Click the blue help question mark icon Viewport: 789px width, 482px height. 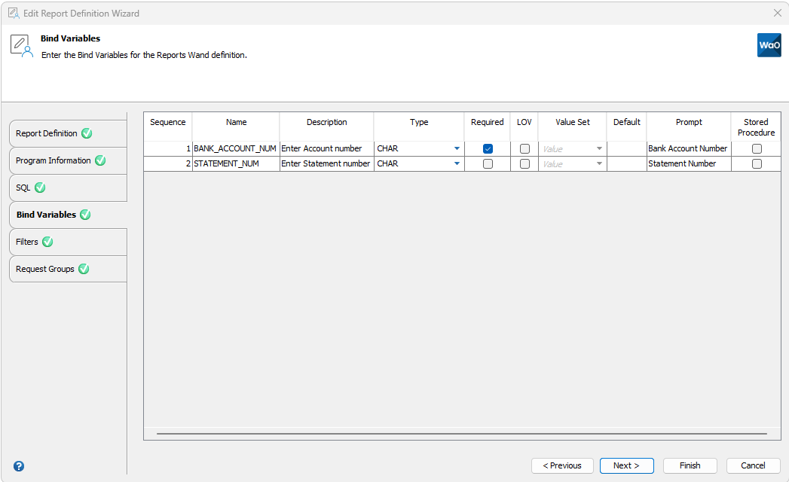(x=19, y=466)
